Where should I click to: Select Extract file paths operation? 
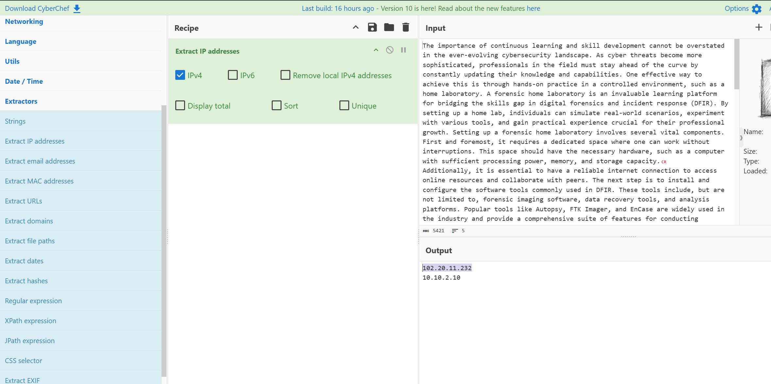coord(81,241)
